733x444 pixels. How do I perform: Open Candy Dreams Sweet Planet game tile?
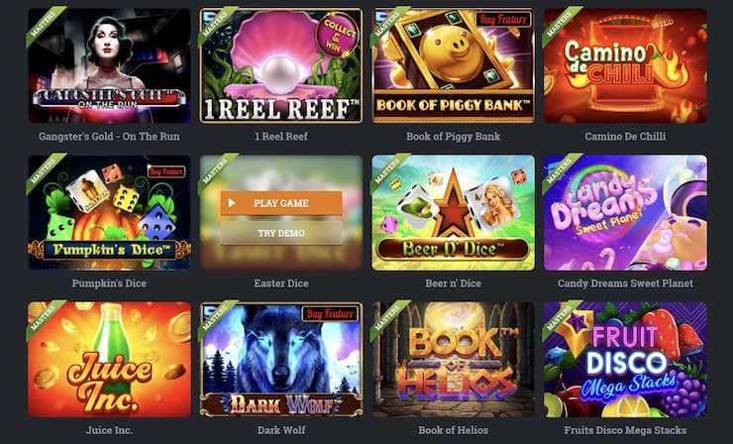pyautogui.click(x=625, y=212)
